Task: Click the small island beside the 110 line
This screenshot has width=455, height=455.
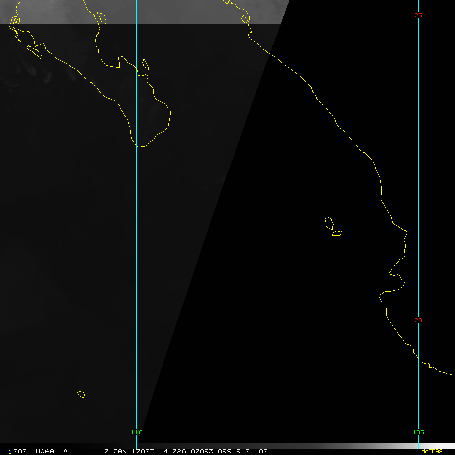Action: [145, 64]
